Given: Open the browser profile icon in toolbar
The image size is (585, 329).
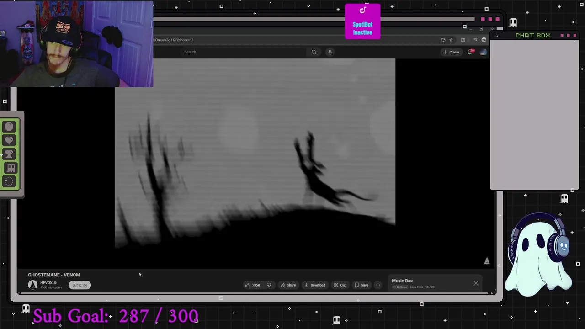Looking at the screenshot, I should click(484, 40).
